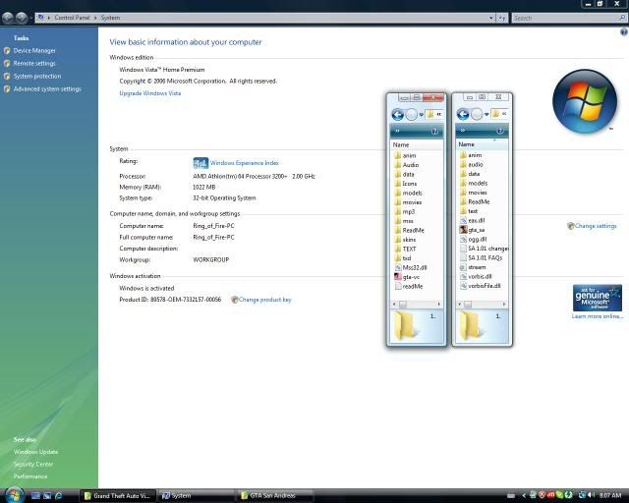Switch to GTA San Andreas taskbar button
The width and height of the screenshot is (629, 503).
275,496
